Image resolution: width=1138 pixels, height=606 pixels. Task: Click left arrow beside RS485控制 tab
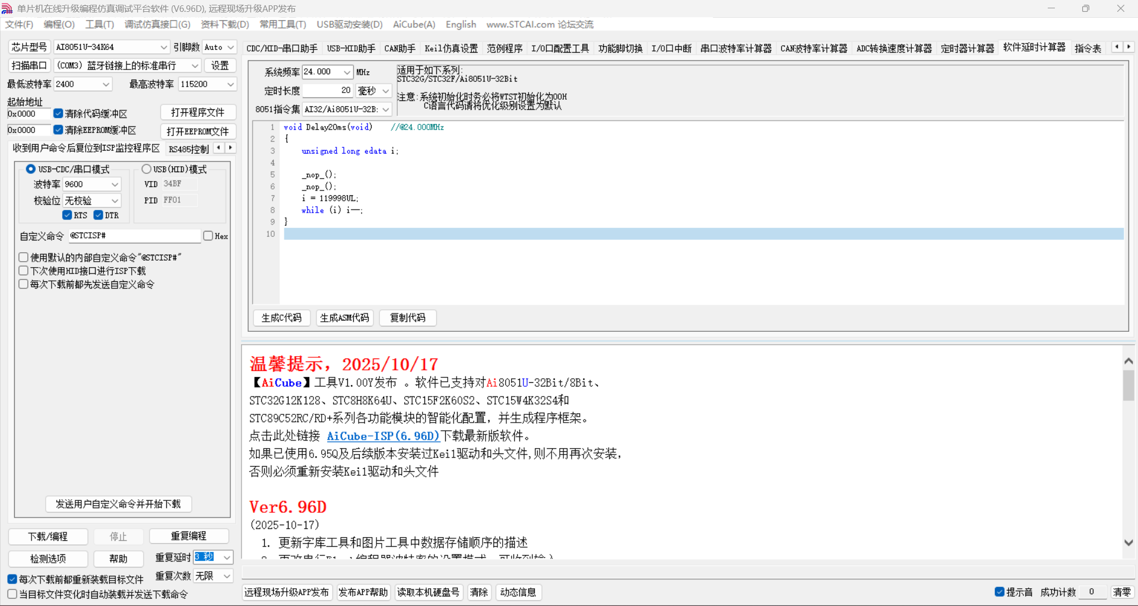coord(219,148)
